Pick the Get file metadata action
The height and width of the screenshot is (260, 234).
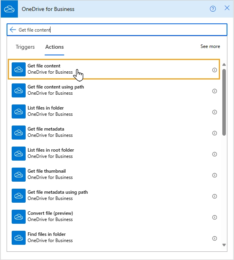(x=114, y=133)
